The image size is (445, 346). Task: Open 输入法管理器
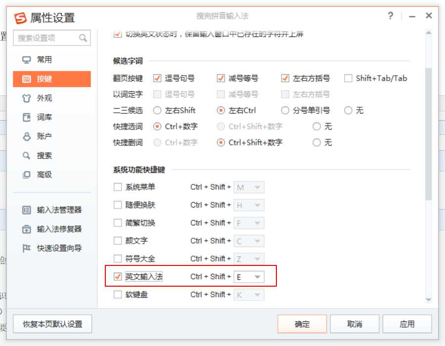click(x=52, y=210)
